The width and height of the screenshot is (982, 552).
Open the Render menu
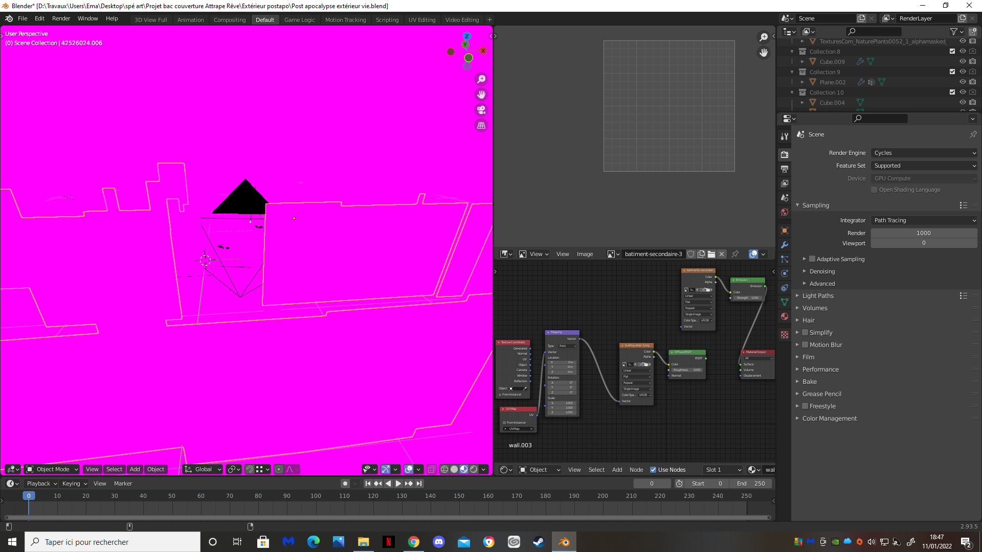[61, 18]
